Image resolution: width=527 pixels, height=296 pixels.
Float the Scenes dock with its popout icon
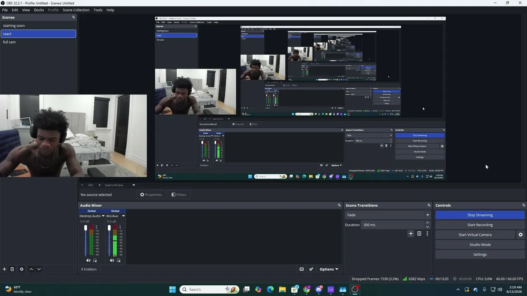tap(74, 17)
